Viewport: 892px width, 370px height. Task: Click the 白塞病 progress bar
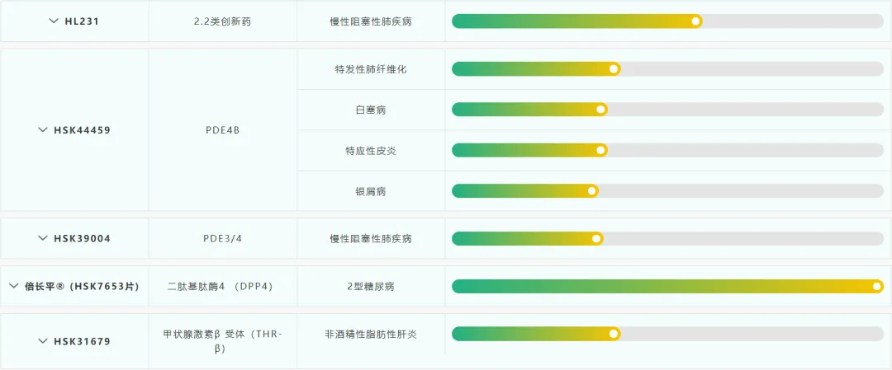(x=529, y=110)
